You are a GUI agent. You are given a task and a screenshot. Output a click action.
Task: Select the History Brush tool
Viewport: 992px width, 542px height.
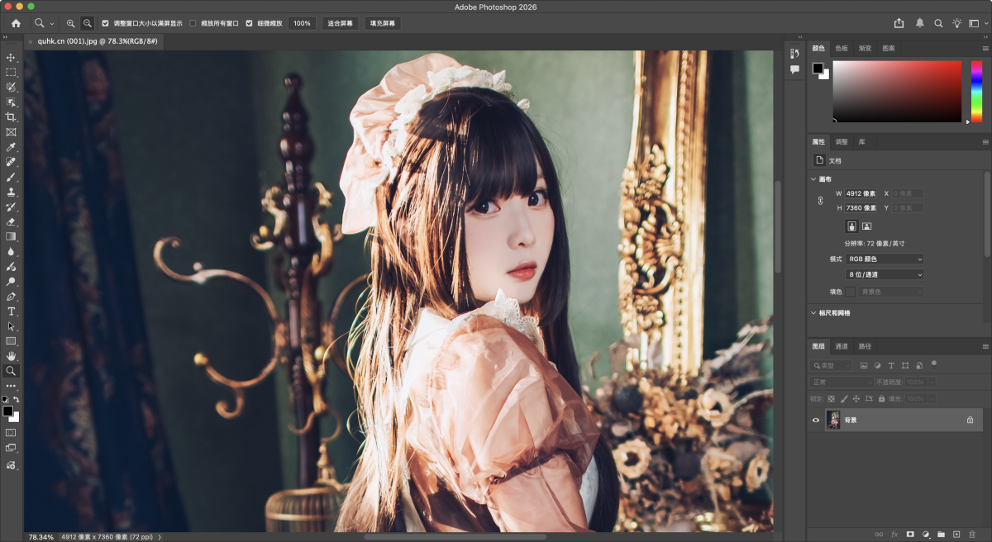(x=12, y=207)
